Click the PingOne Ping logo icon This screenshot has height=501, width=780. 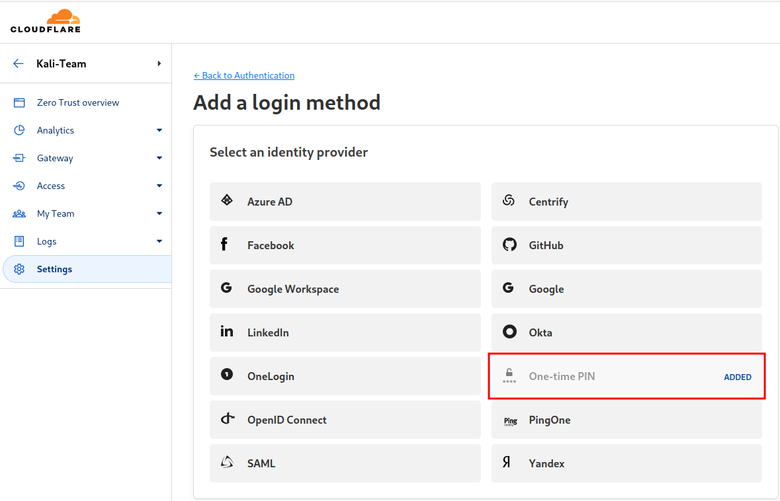pos(510,422)
